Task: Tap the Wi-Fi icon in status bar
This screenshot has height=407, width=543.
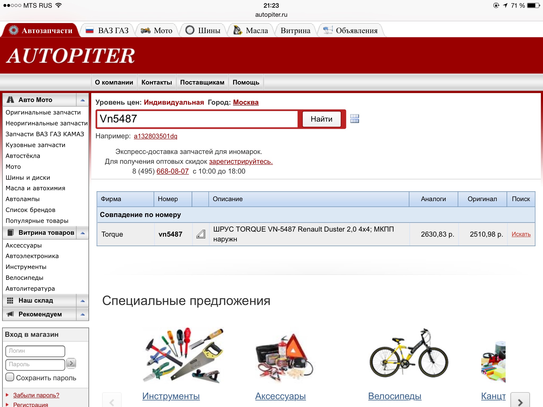Action: coord(58,5)
